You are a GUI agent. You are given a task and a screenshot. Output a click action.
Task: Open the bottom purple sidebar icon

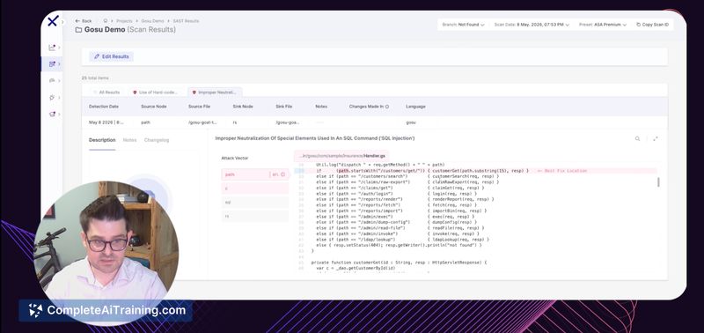[52, 115]
